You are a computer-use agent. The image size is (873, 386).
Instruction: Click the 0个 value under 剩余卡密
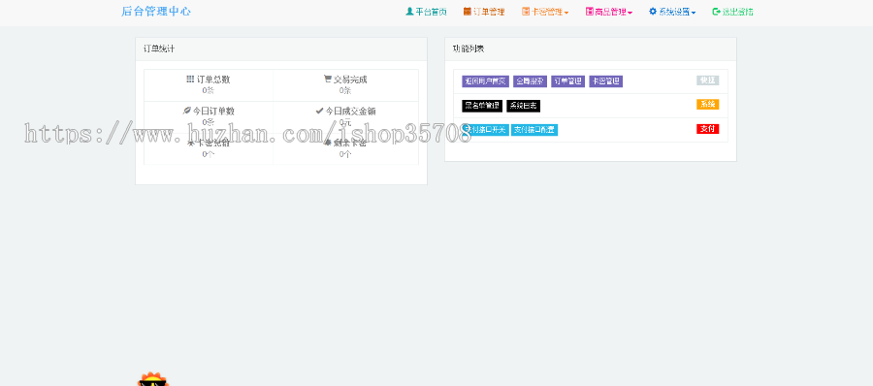[x=345, y=154]
